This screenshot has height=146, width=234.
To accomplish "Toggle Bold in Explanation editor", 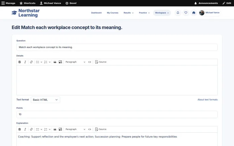I will coord(19,129).
